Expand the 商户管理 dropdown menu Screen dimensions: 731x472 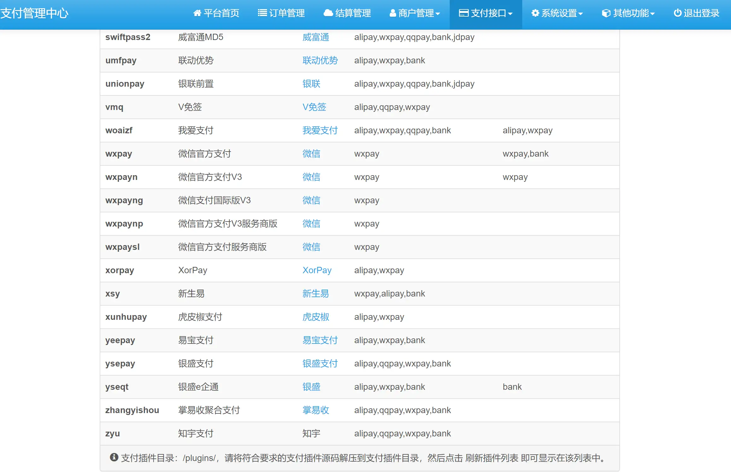coord(415,13)
